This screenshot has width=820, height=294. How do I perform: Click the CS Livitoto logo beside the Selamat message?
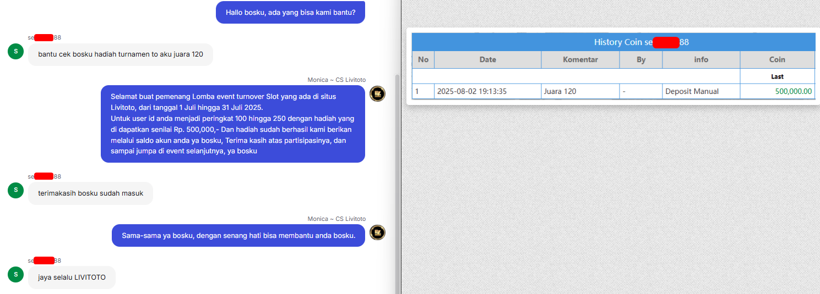pos(377,93)
